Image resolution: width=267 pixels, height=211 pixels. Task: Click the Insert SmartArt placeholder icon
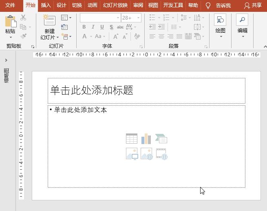click(161, 139)
